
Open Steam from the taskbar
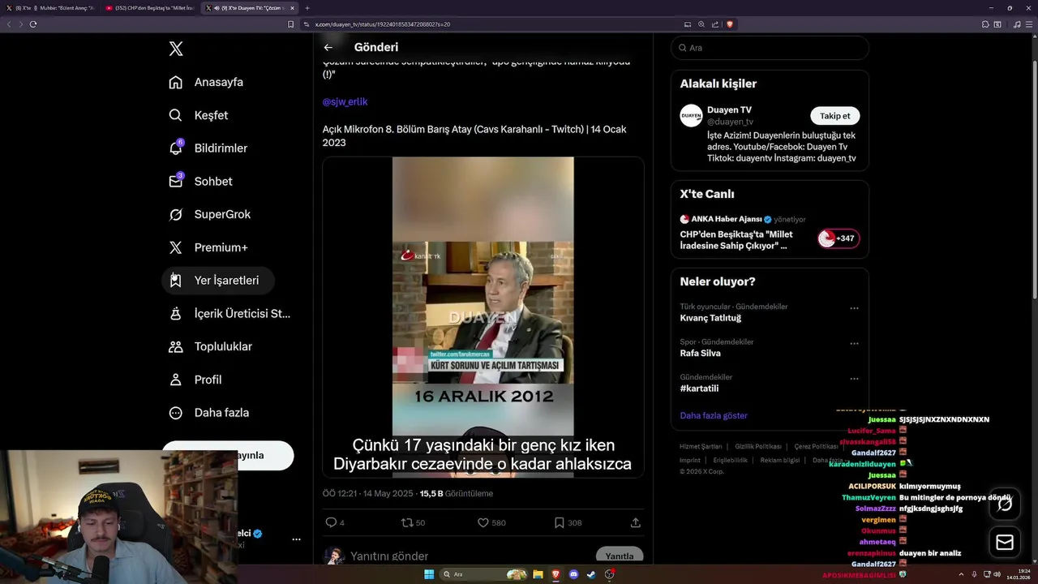tap(591, 574)
